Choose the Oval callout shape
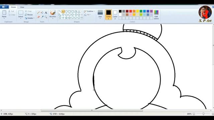214x120 pixels. [76, 18]
